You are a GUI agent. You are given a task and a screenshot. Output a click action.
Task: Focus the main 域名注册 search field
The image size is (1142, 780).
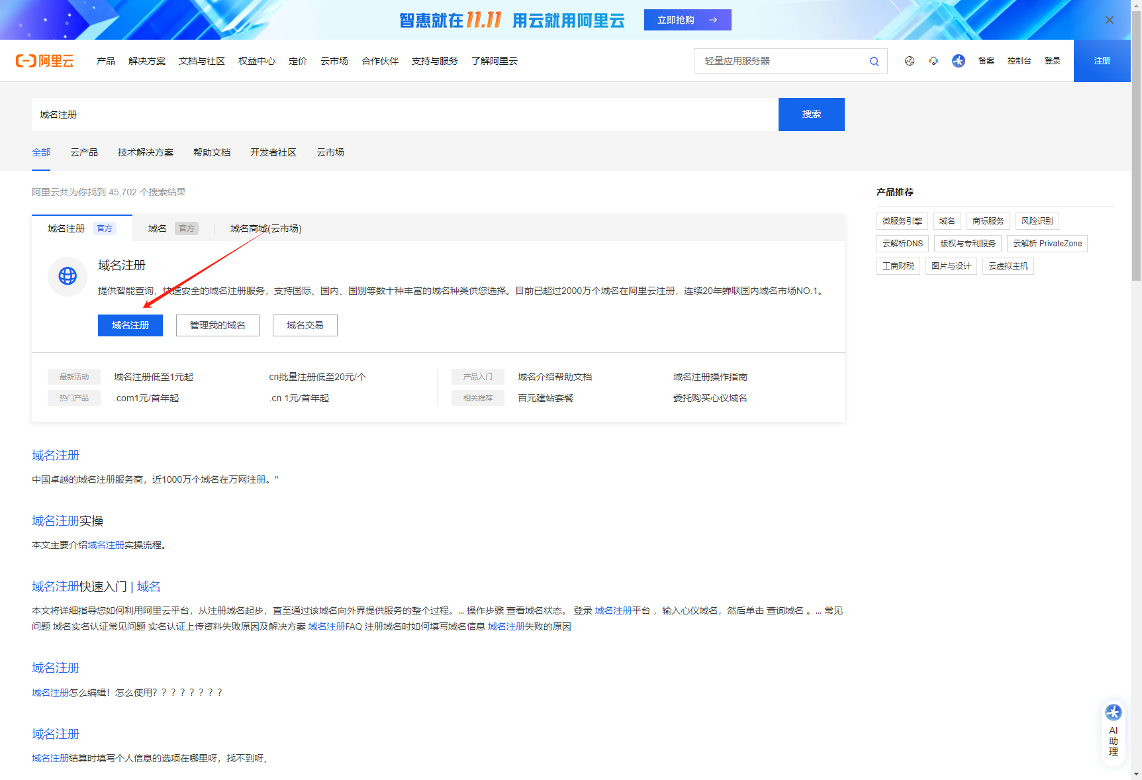(405, 115)
